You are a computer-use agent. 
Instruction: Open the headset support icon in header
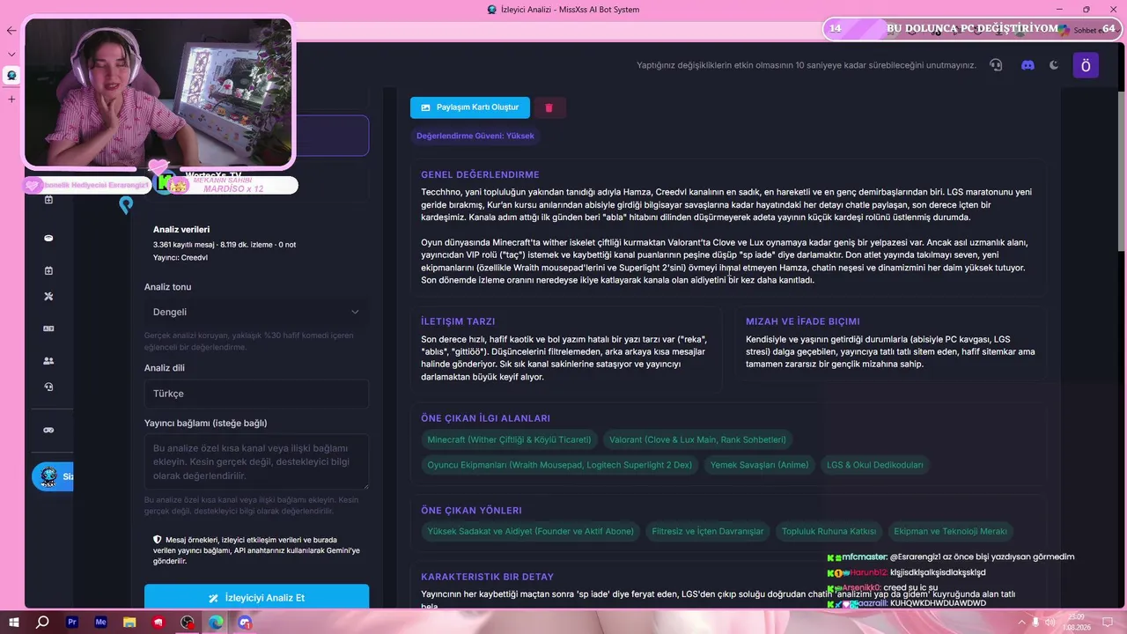996,65
